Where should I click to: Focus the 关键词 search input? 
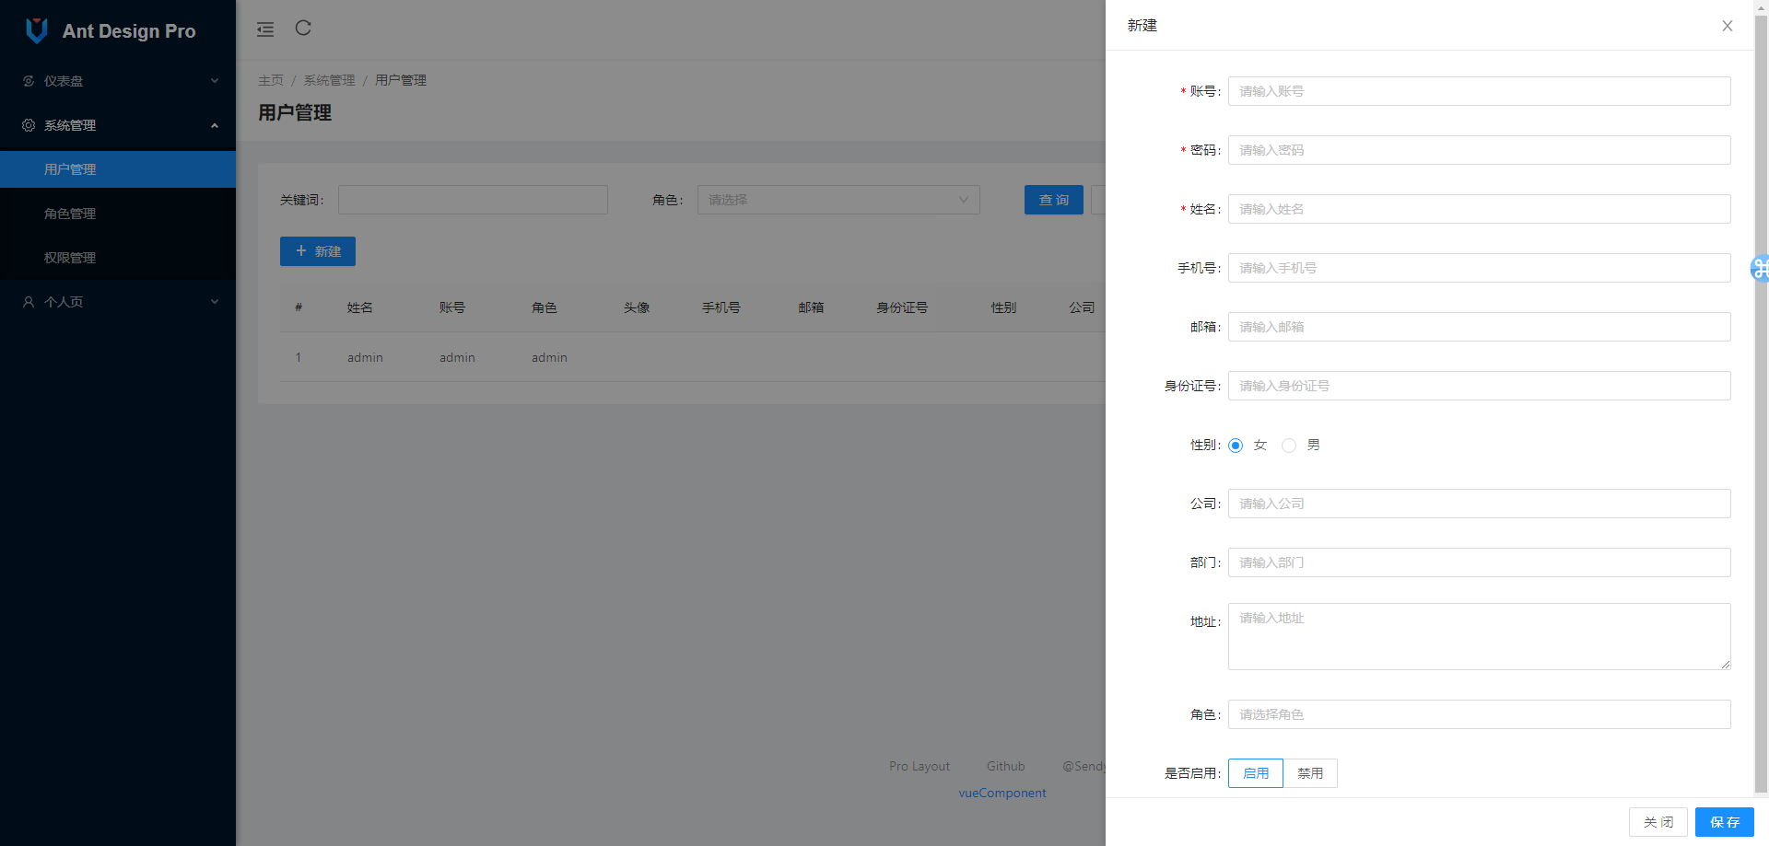[473, 200]
